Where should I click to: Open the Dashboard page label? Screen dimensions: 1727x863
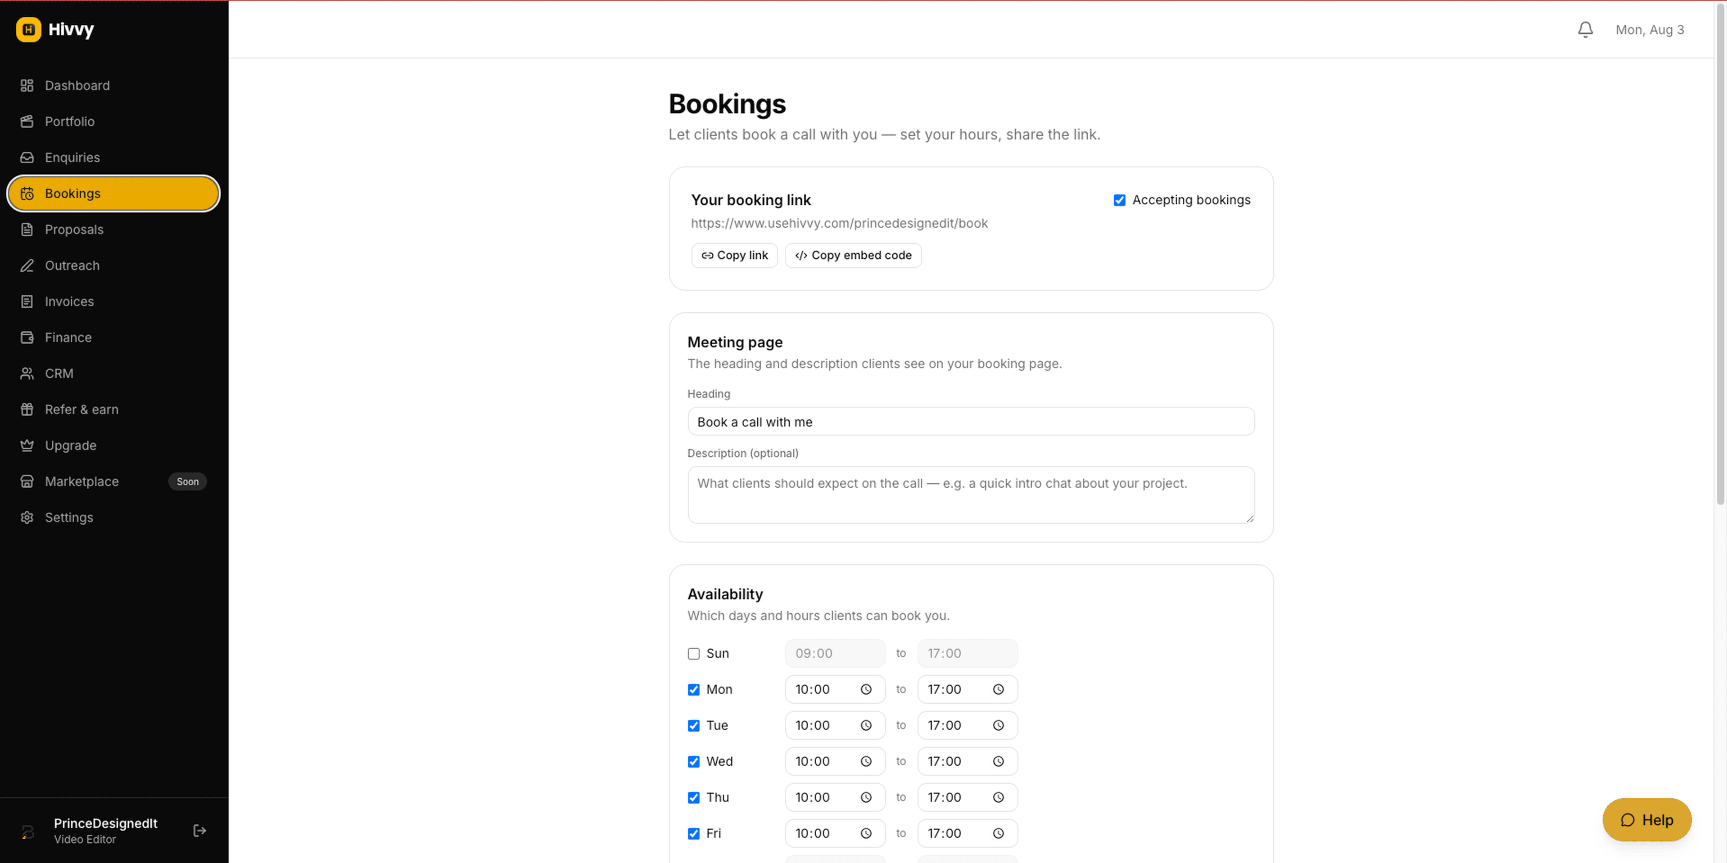click(77, 85)
